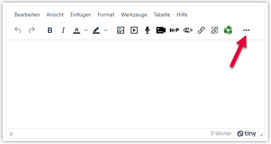Open the Einfügen menu
Screen dimensions: 271x144
[x=80, y=15]
